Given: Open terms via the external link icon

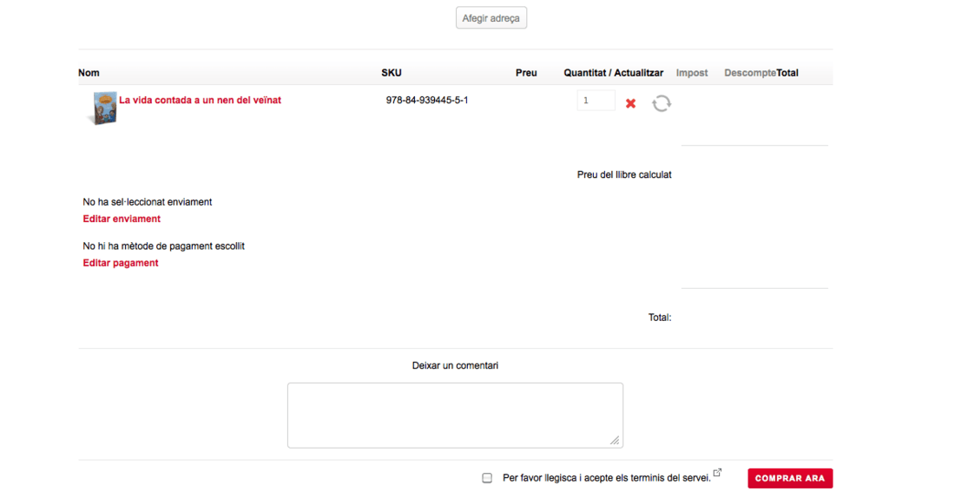Looking at the screenshot, I should pos(717,473).
